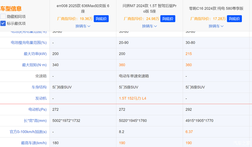252x147 pixels.
Task: Click 电池慢充电量范围(%) row label
Action: pyautogui.click(x=29, y=43)
